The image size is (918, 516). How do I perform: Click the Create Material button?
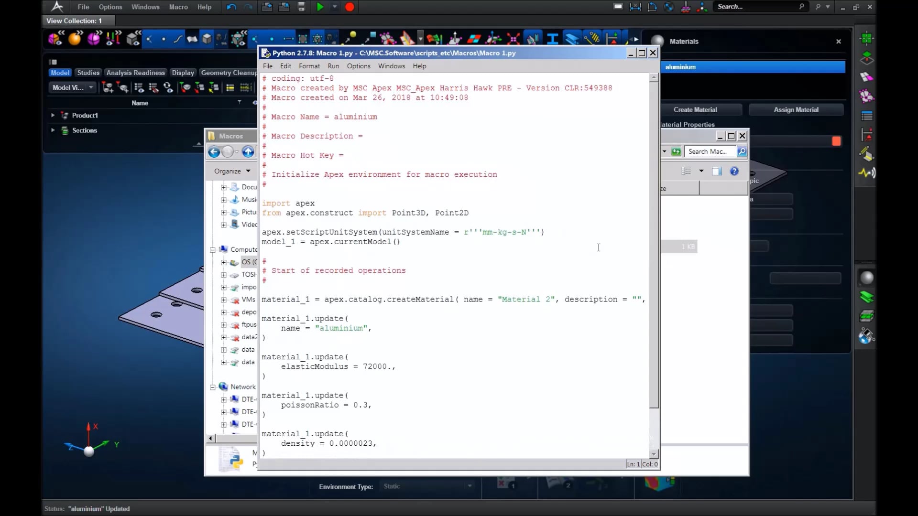point(695,109)
